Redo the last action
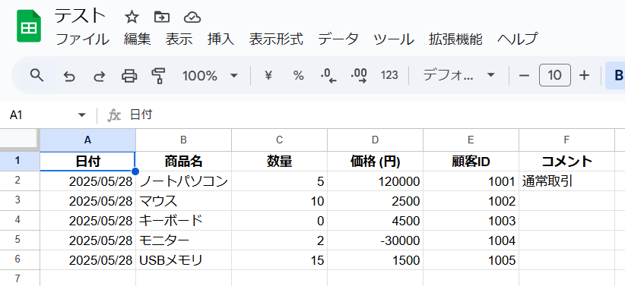 coord(99,75)
